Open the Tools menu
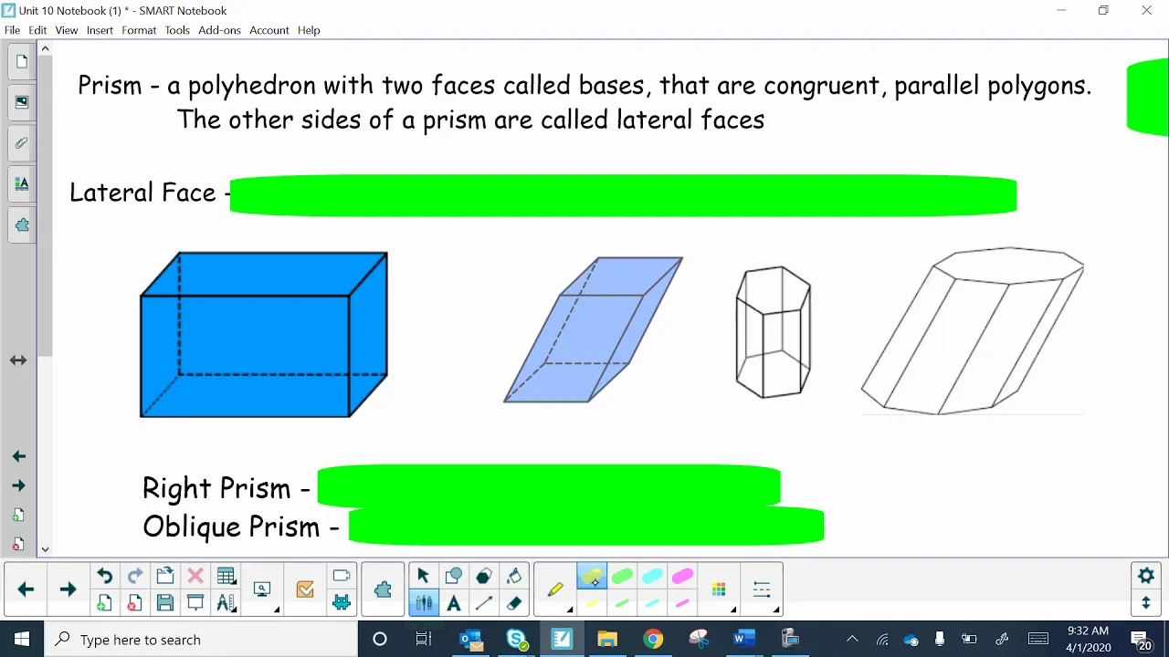Image resolution: width=1169 pixels, height=657 pixels. [177, 30]
